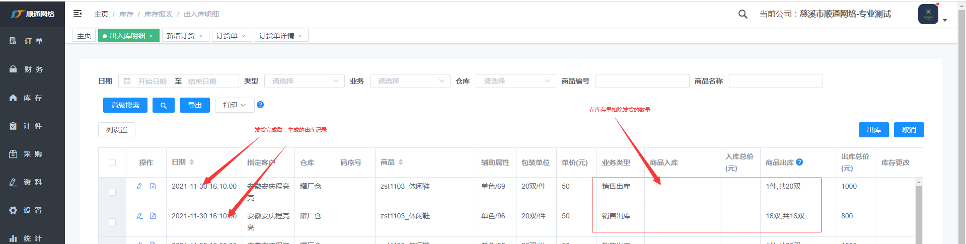Open 库存 in the left sidebar

(32, 98)
